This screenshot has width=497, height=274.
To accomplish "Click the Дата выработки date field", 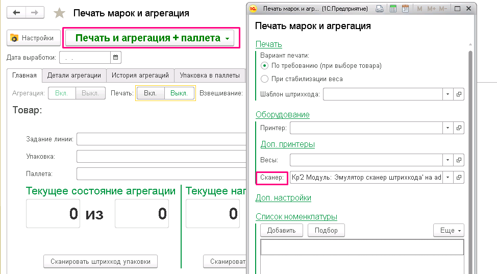I will point(85,57).
